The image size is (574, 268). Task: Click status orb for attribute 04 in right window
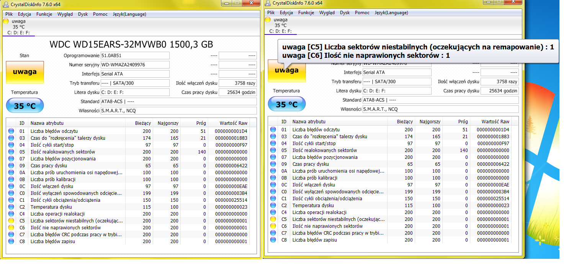(x=273, y=143)
